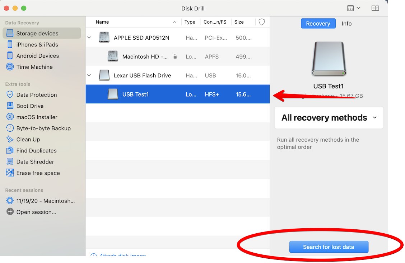The height and width of the screenshot is (263, 405).
Task: Click the shield protection column header
Action: tap(262, 22)
